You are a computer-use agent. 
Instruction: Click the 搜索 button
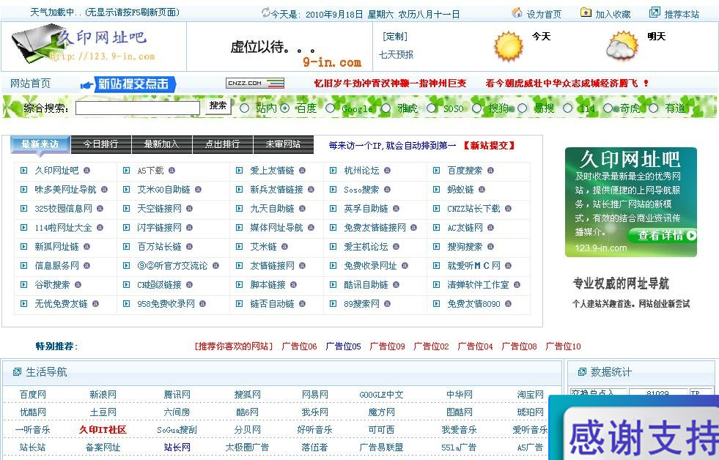pos(218,107)
